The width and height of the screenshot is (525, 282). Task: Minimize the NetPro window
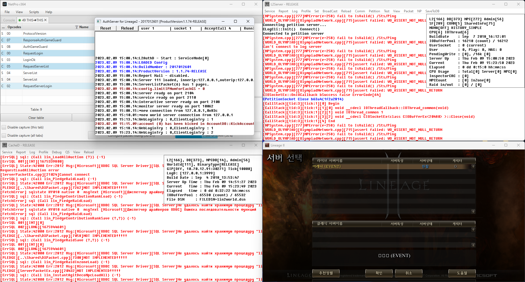click(x=231, y=4)
